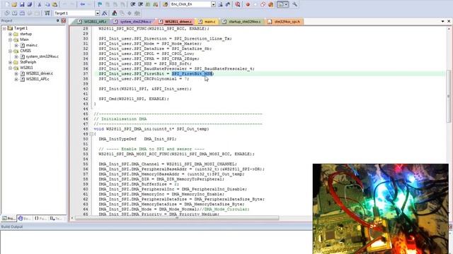Collapse the Target 1 tree node
453x254 pixels.
click(4, 28)
